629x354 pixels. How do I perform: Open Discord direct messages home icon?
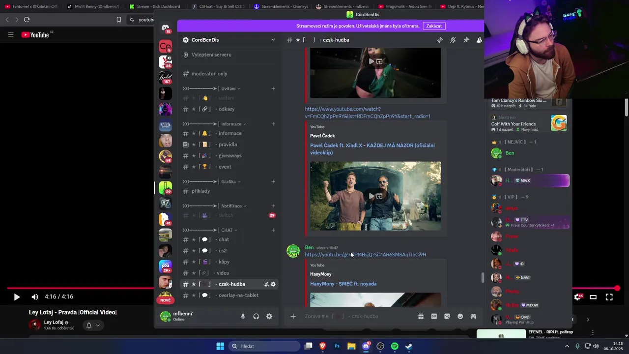(166, 28)
